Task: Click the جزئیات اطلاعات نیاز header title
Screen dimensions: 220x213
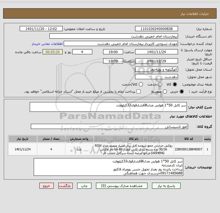Action: coord(195,14)
